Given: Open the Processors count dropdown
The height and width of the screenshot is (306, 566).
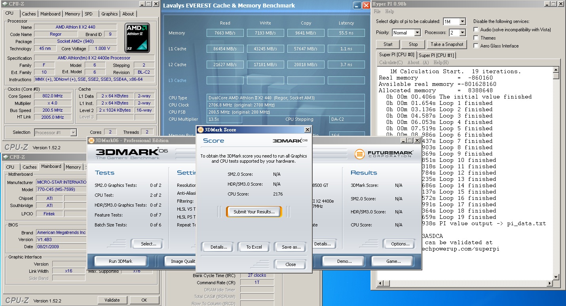Looking at the screenshot, I should click(x=463, y=32).
